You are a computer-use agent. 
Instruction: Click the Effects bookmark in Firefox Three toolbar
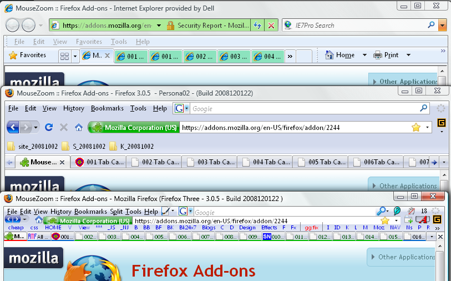click(269, 228)
